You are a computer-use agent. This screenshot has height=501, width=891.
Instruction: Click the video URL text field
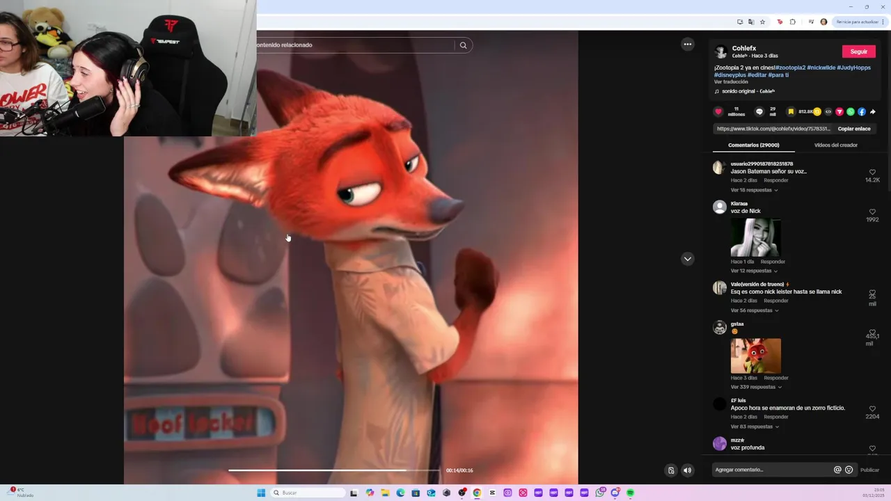[773, 129]
